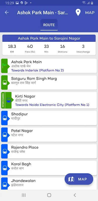Tap the location pin icon in header
This screenshot has width=98, height=201.
tap(78, 12)
